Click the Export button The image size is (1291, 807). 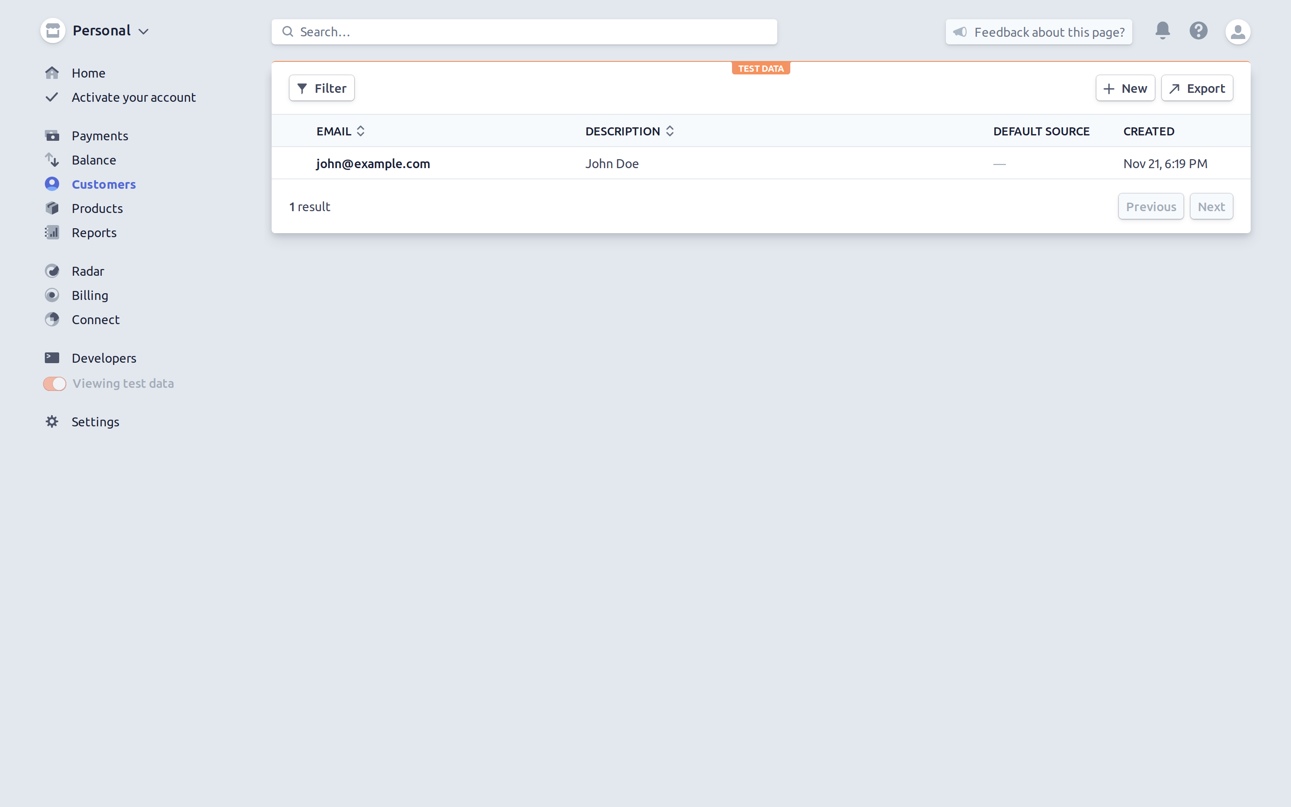point(1196,88)
